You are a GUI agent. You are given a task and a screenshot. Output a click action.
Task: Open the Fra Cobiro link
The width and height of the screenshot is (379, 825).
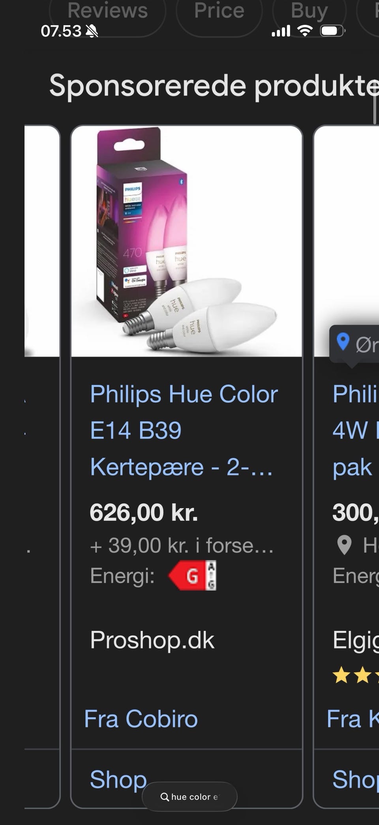tap(141, 718)
